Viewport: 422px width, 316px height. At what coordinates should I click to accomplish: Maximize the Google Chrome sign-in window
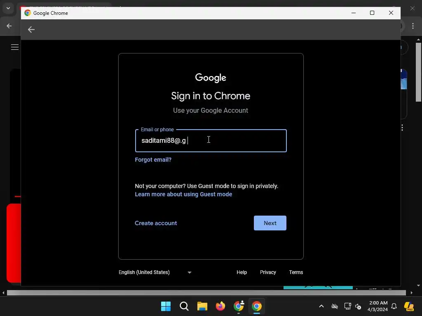click(372, 13)
